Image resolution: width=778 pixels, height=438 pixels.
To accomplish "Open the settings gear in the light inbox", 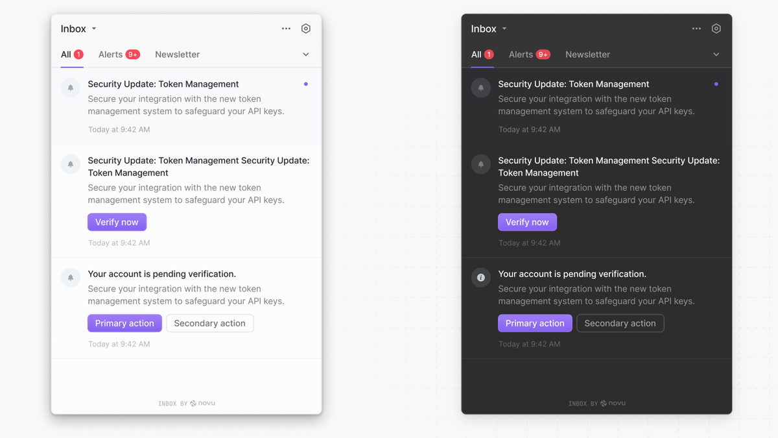I will (305, 29).
